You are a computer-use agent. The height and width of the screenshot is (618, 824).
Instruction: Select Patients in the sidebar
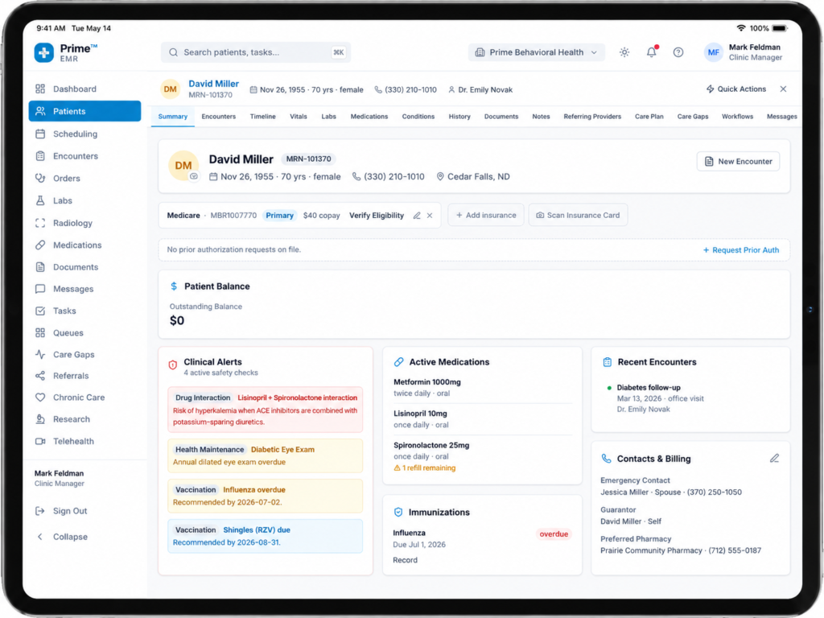point(84,111)
